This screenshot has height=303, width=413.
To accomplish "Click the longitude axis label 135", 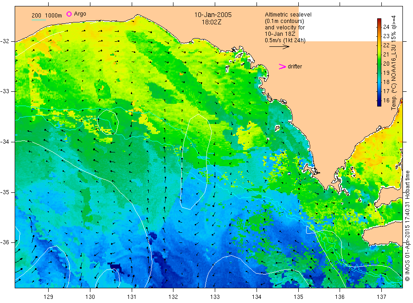I will [x=298, y=297].
